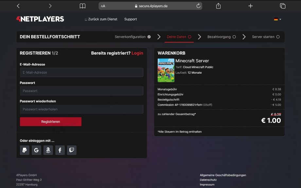Log in with the Facebook icon
Image resolution: width=301 pixels, height=188 pixels.
click(60, 150)
